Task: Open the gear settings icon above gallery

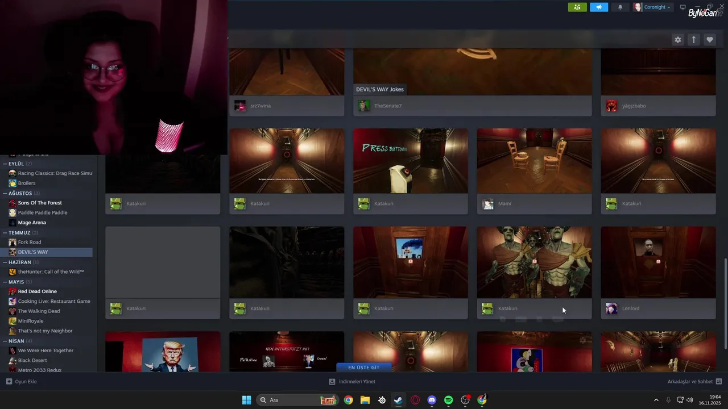Action: (677, 40)
